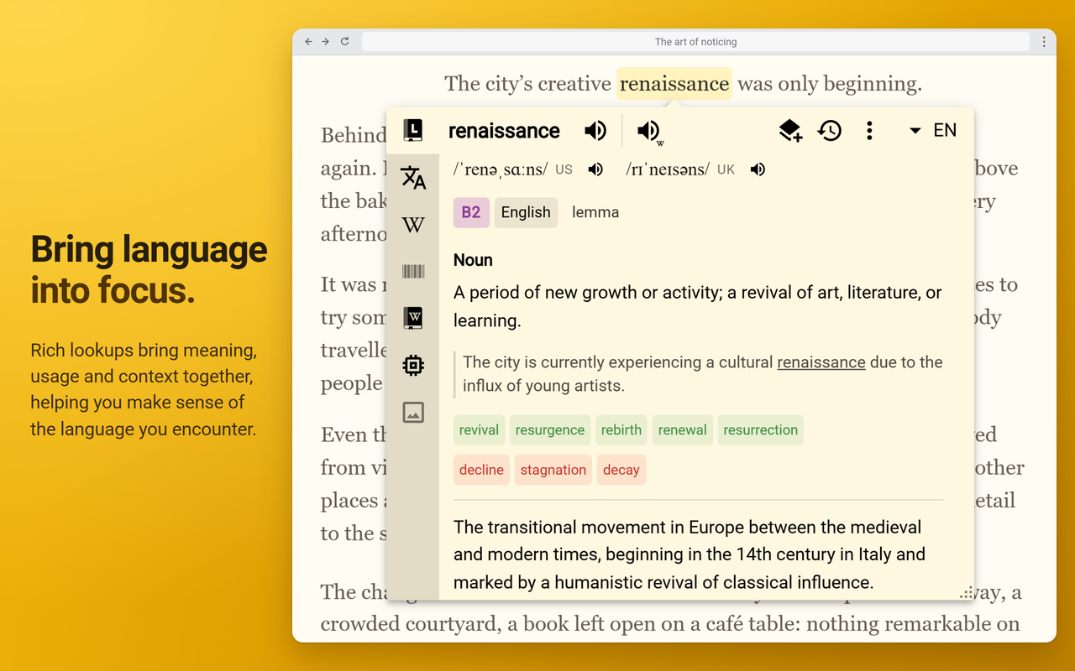Select the English language tag

[526, 212]
